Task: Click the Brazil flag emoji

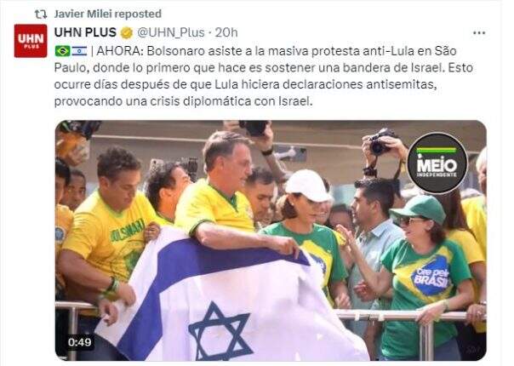Action: (x=62, y=51)
